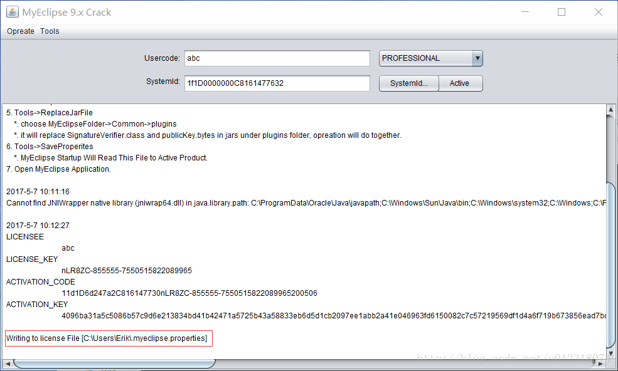Click the 'choose MyEclipseFolder->Common->plugins' line

95,124
